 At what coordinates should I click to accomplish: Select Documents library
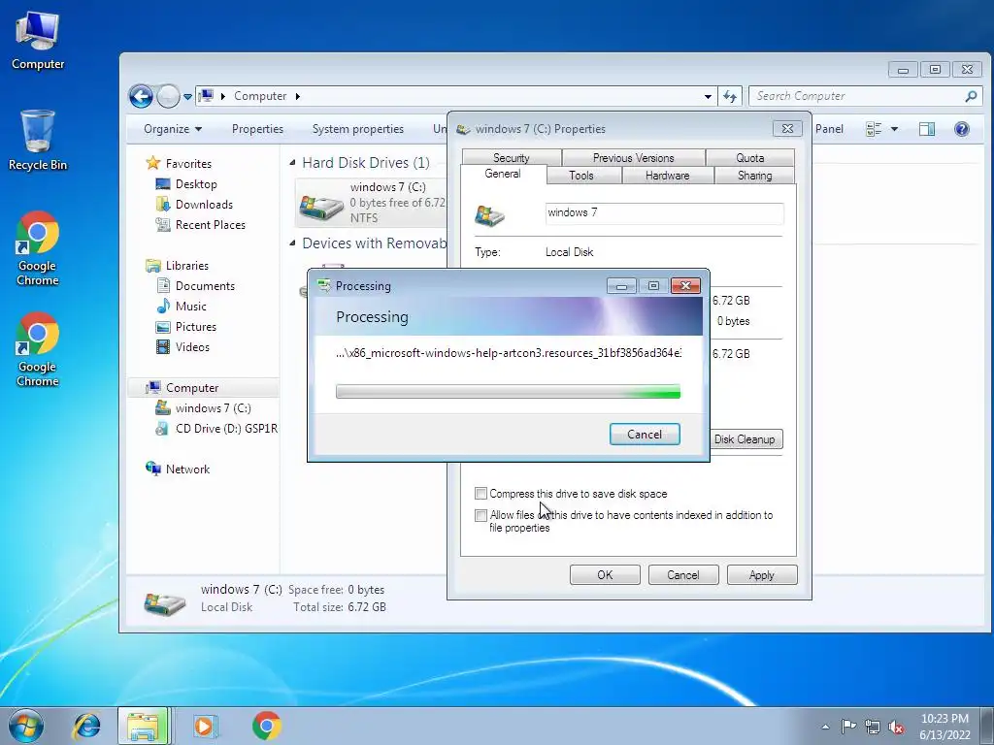click(205, 286)
